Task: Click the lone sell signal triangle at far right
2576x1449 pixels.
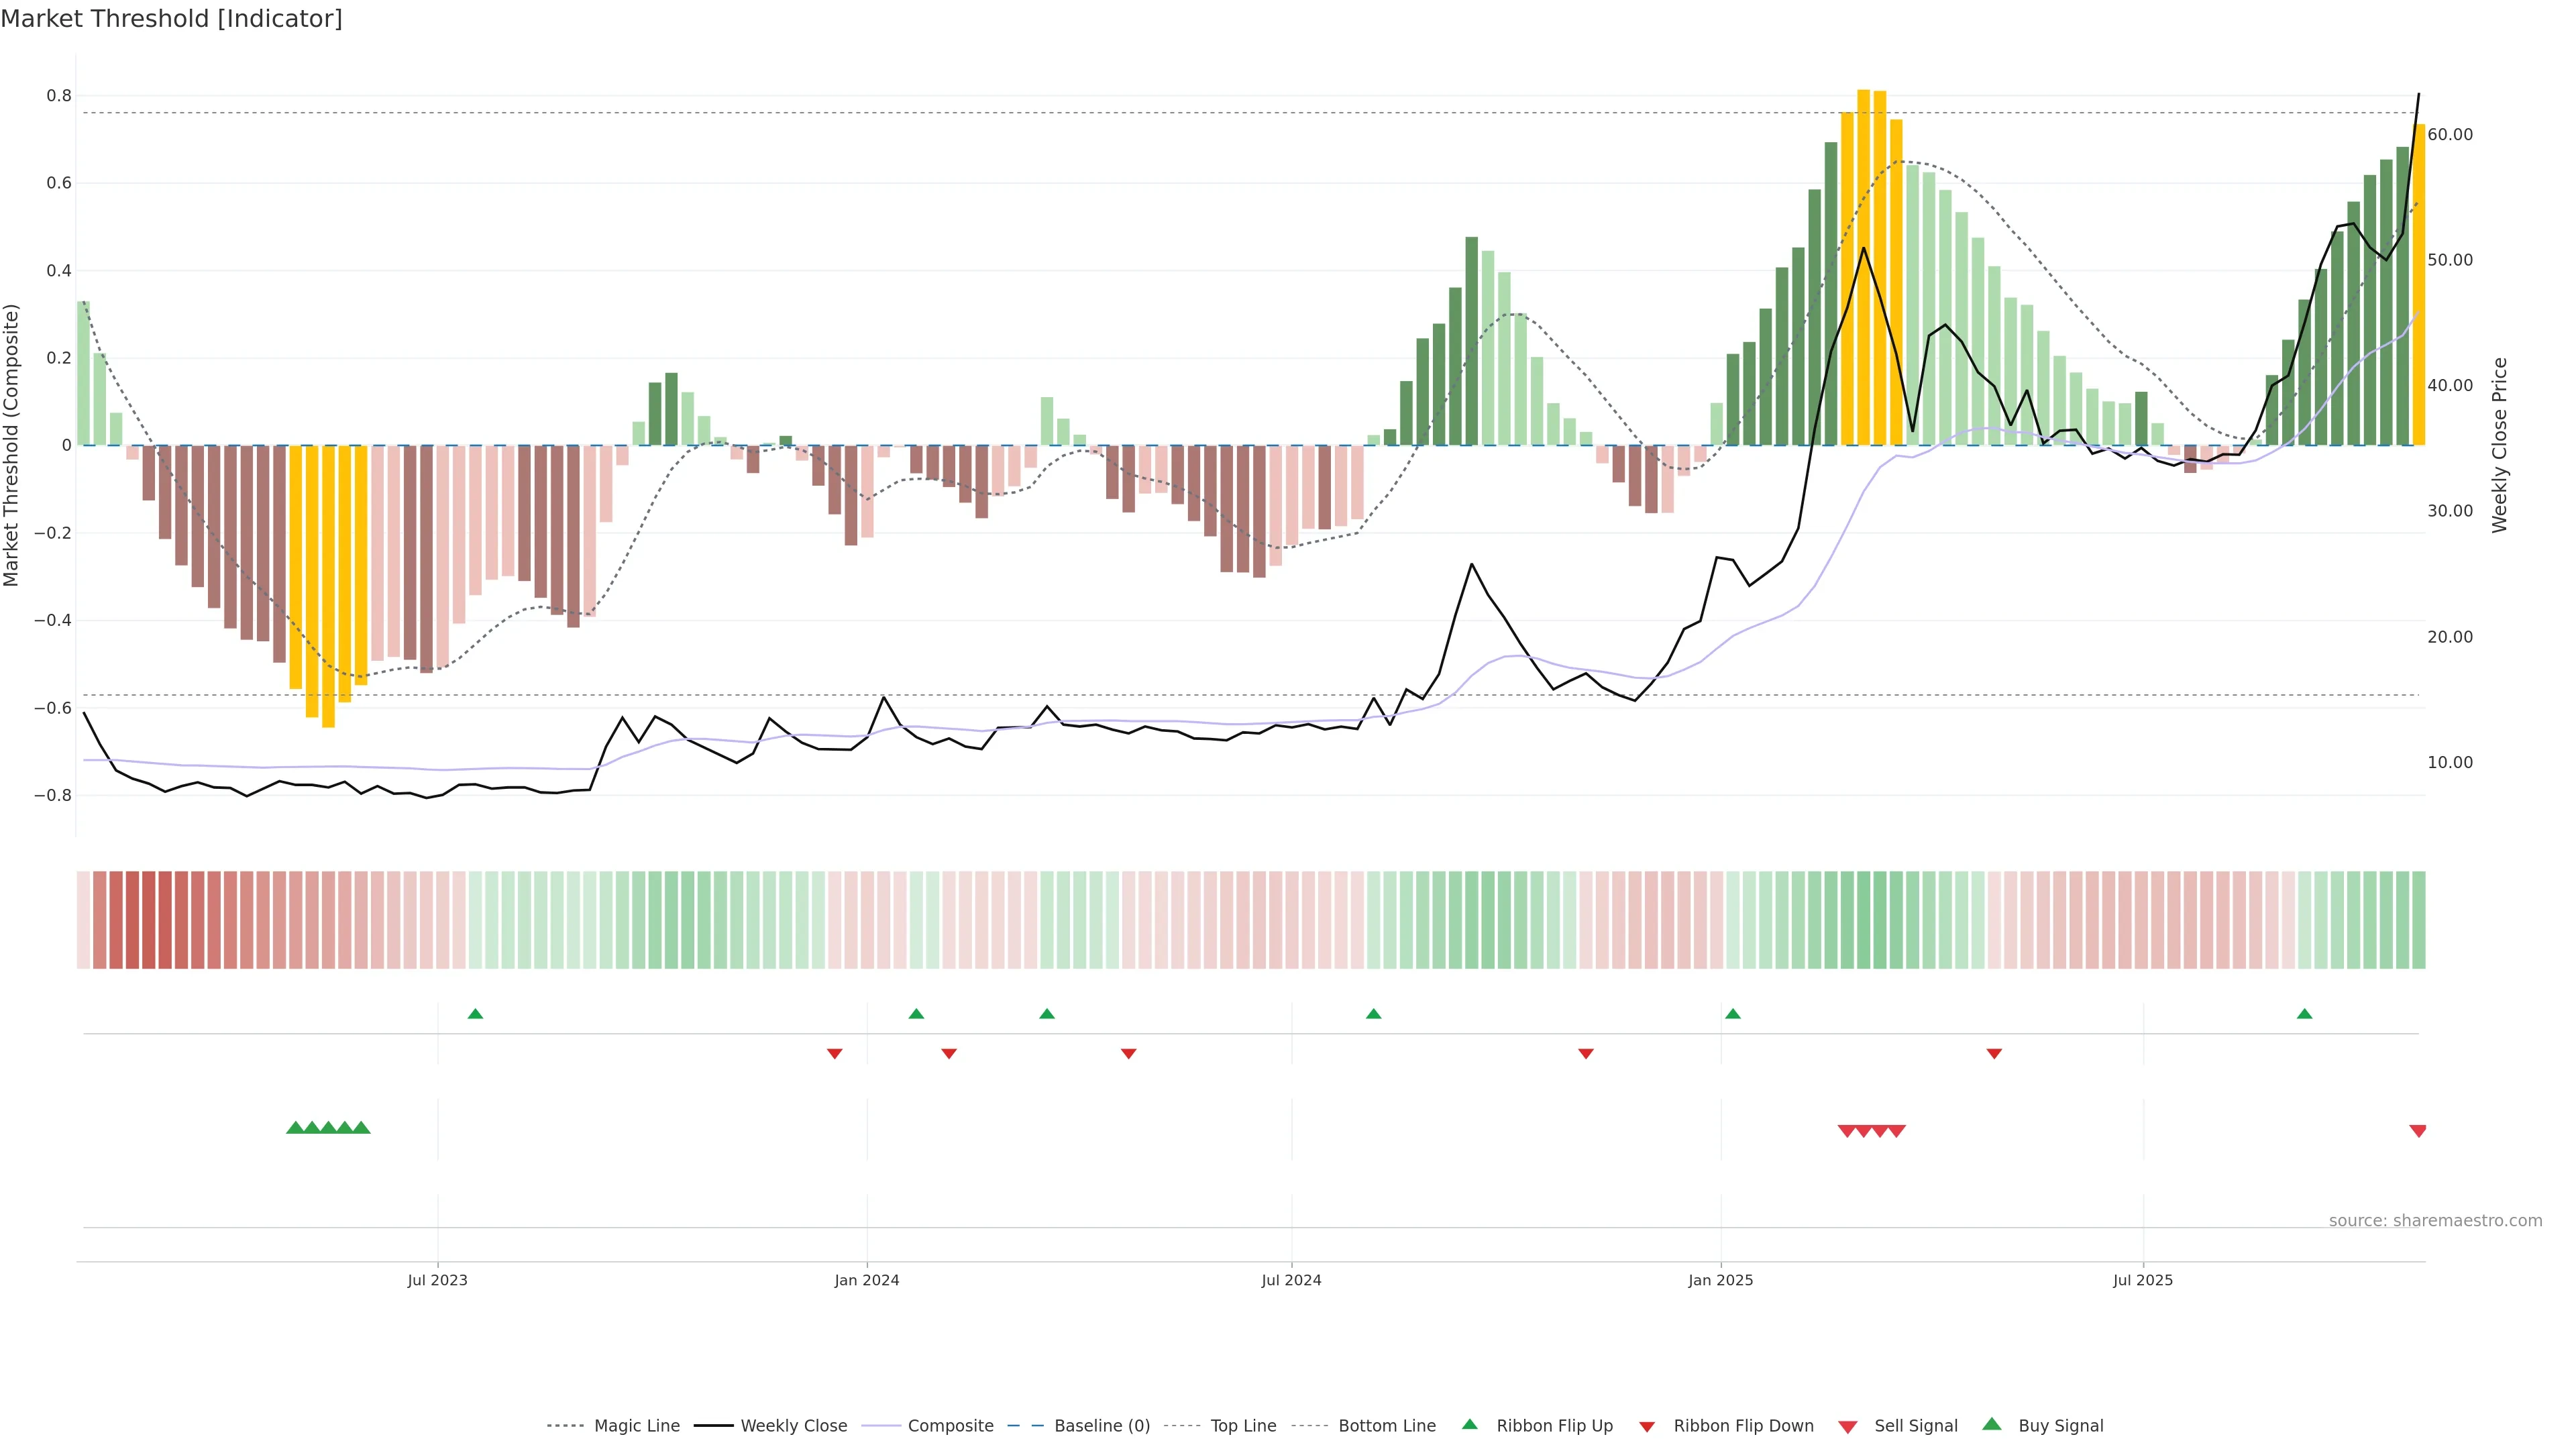Action: [x=2417, y=1131]
